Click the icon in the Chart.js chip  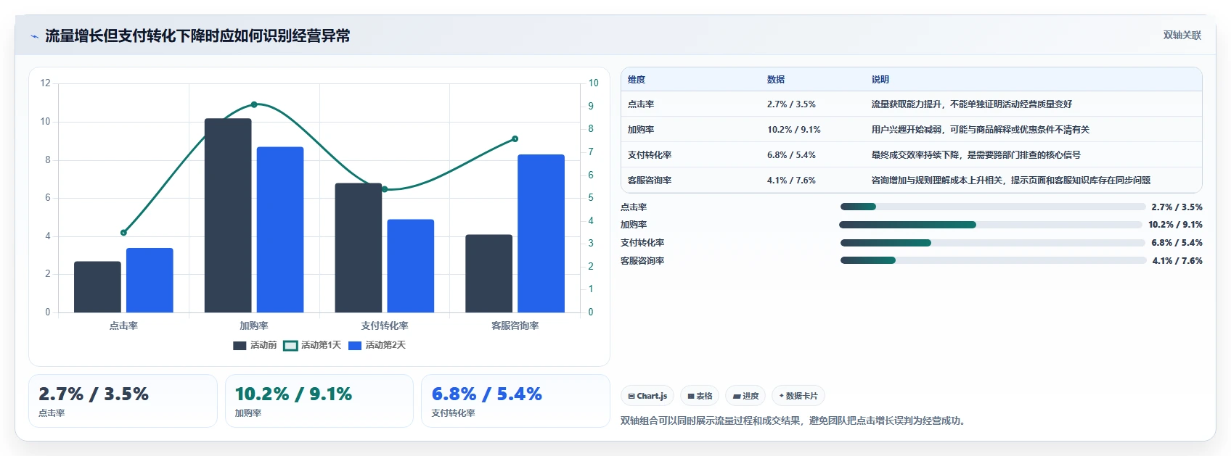pos(631,396)
